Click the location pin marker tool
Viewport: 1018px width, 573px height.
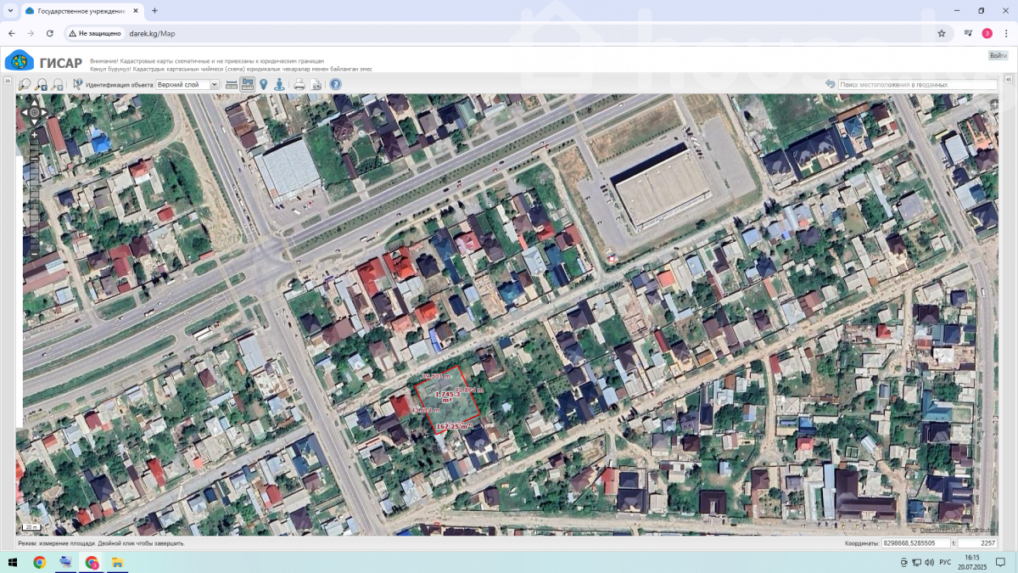[263, 85]
